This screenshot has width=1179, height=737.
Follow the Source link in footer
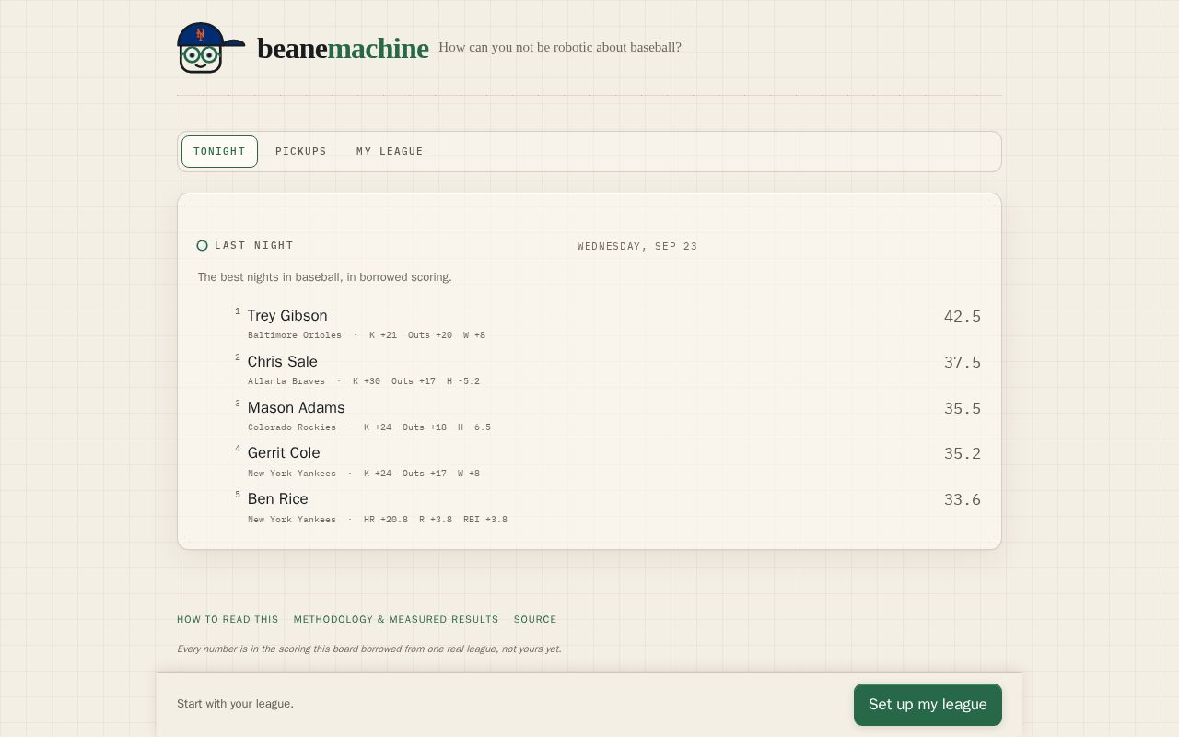pyautogui.click(x=535, y=619)
